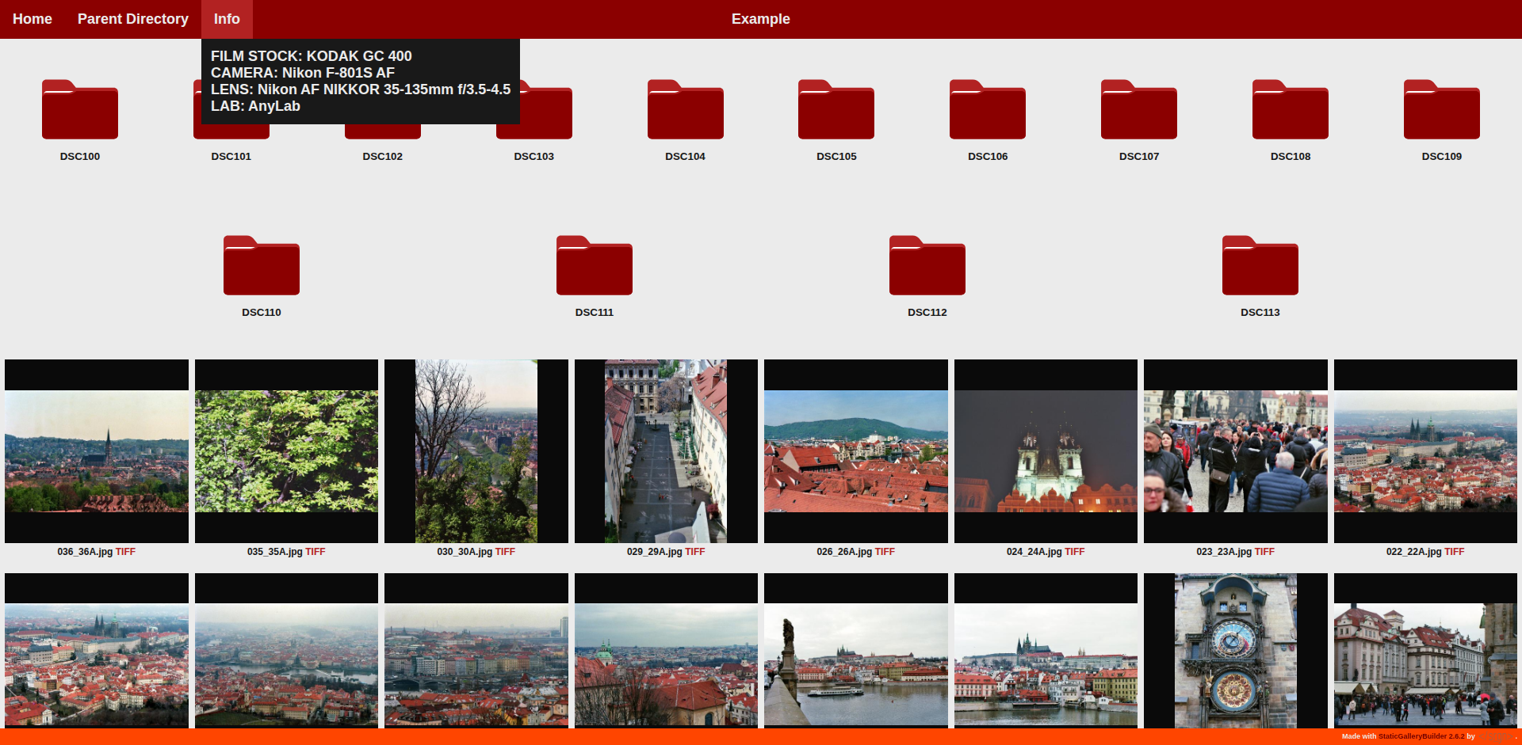View the 024_24A.jpg night church thumbnail
Viewport: 1522px width, 745px height.
1046,451
